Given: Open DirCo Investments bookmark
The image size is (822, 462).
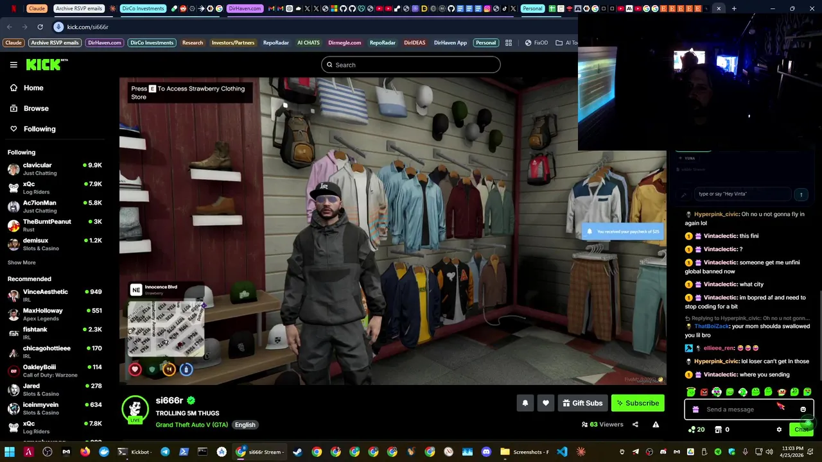Looking at the screenshot, I should tap(152, 43).
